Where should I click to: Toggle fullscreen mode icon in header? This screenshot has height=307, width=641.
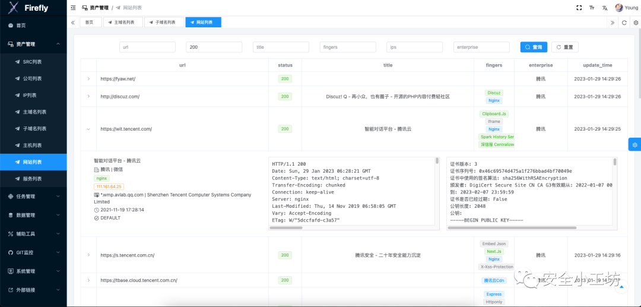579,8
